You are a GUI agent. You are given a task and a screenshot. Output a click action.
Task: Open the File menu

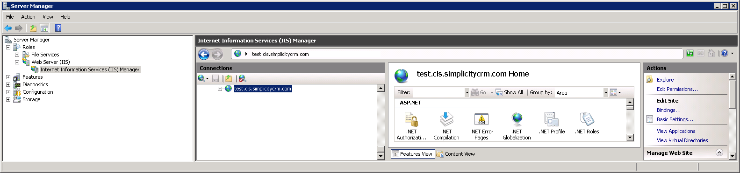tap(10, 17)
